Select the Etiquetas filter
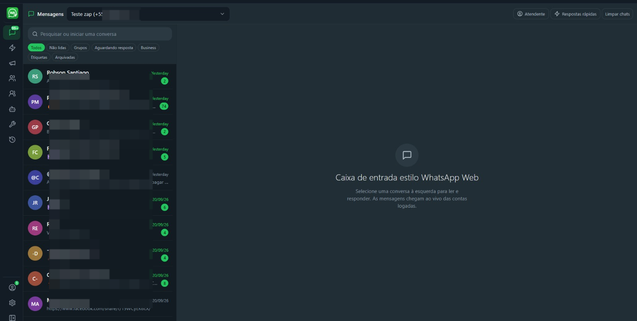 [39, 57]
